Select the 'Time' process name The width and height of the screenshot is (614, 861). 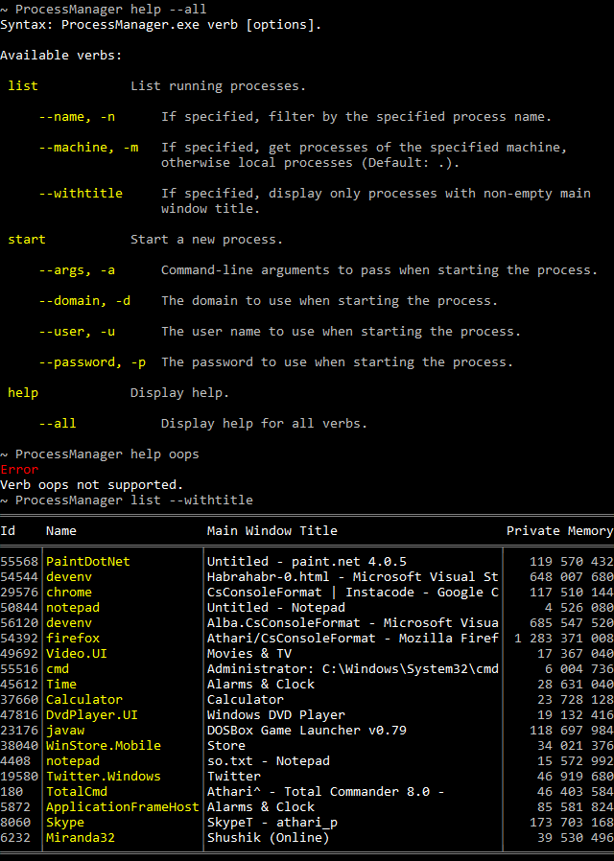61,685
